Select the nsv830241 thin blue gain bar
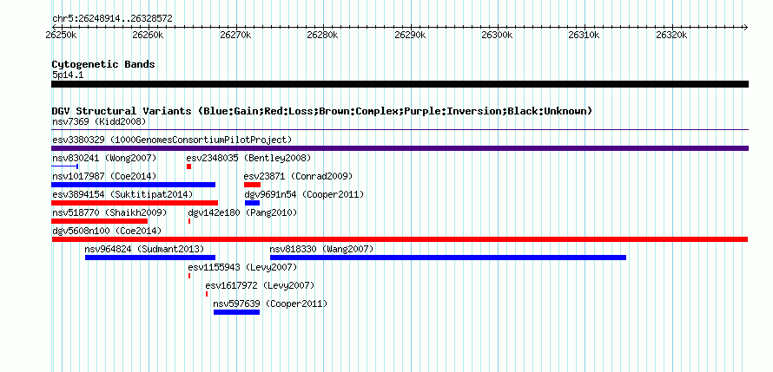The image size is (773, 372). (x=64, y=166)
